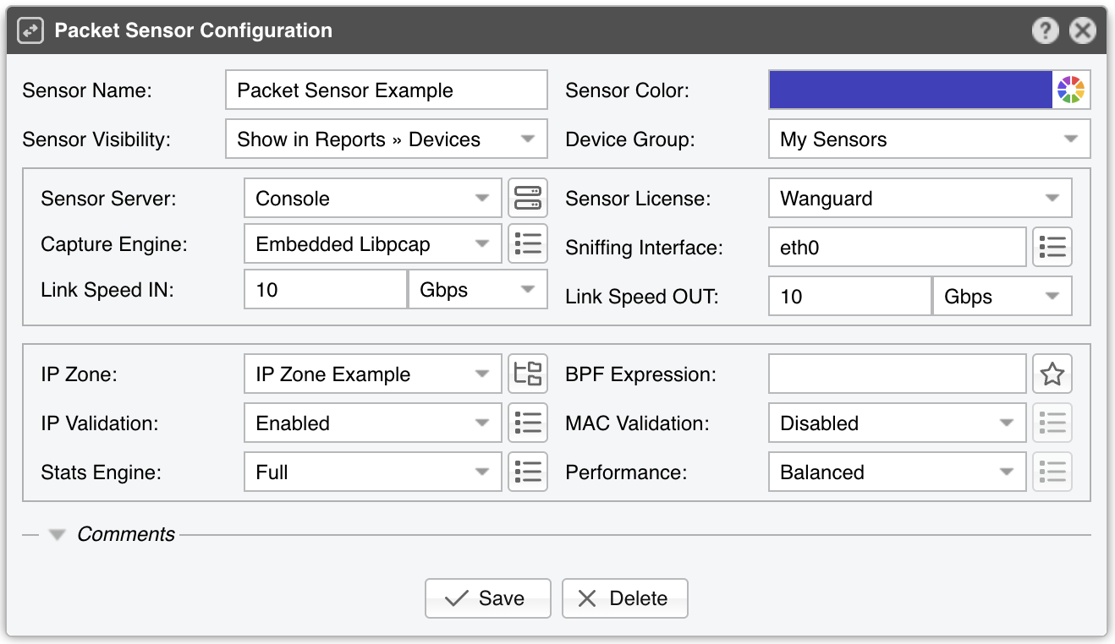1115x644 pixels.
Task: Open the Sensor Server options icon
Action: pyautogui.click(x=528, y=199)
